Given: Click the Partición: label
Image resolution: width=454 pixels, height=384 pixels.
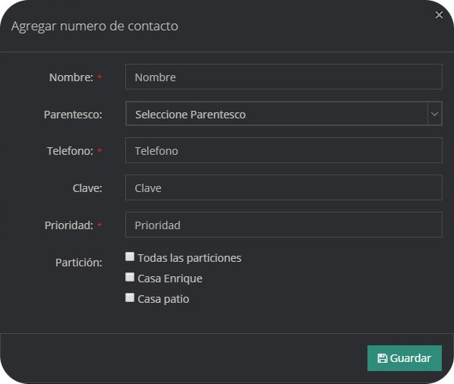Looking at the screenshot, I should click(79, 263).
